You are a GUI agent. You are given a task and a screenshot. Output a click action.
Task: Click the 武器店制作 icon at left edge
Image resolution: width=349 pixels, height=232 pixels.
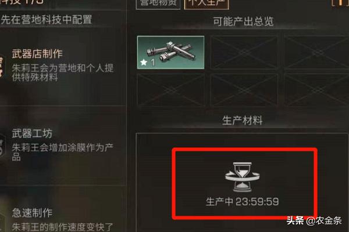[2, 67]
